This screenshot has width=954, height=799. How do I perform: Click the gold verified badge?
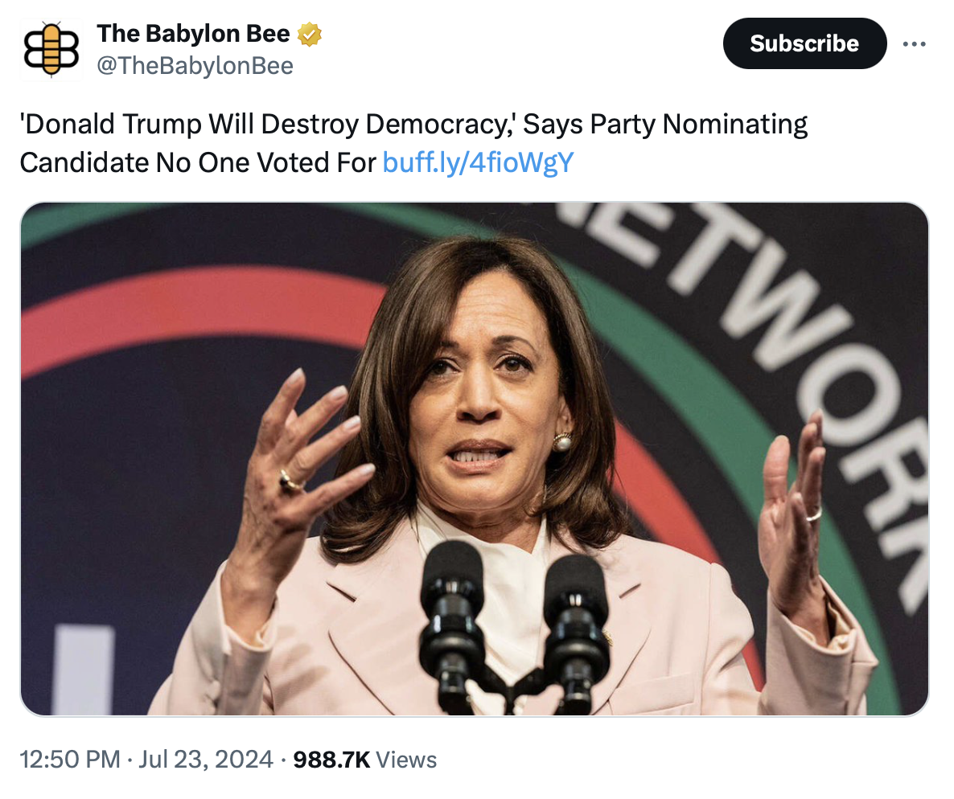pos(310,34)
